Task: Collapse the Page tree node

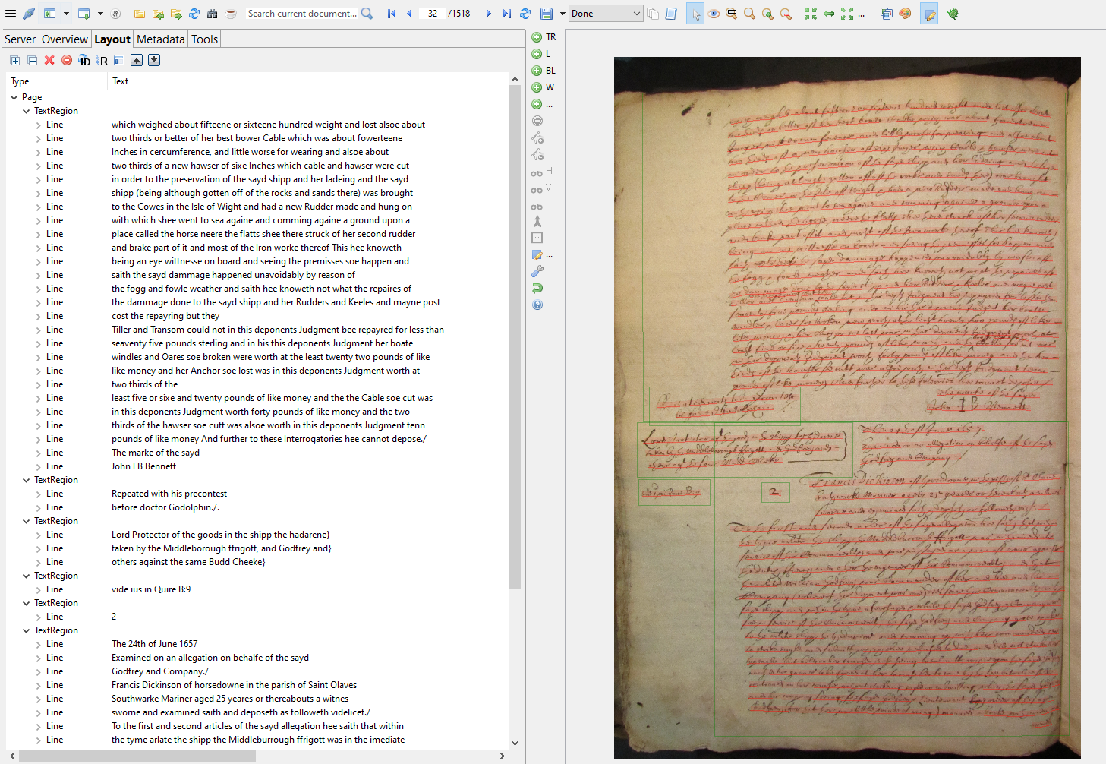Action: pos(14,97)
